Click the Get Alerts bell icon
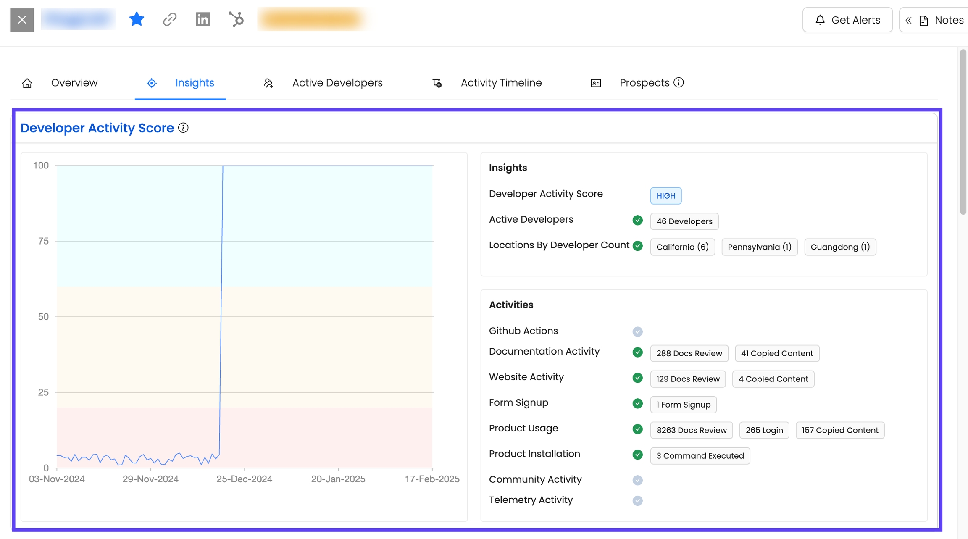This screenshot has width=968, height=539. click(820, 20)
